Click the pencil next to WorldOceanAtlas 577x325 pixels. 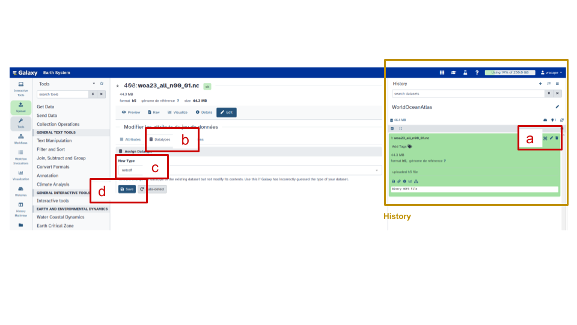click(x=557, y=107)
